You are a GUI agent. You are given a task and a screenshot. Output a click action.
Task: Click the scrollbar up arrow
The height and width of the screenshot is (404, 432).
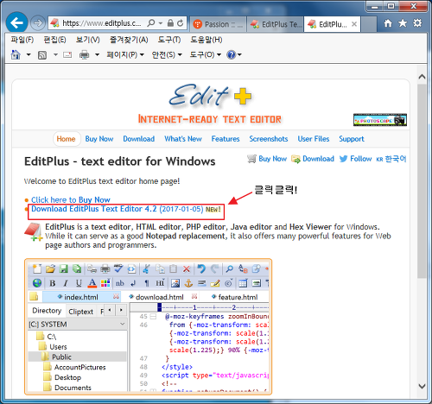pos(422,77)
